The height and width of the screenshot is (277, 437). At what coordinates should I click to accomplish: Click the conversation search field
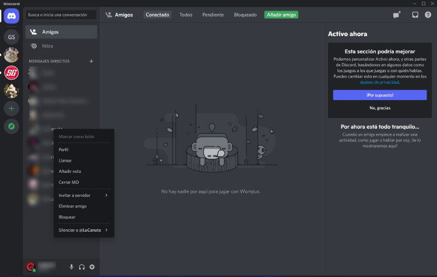point(61,15)
